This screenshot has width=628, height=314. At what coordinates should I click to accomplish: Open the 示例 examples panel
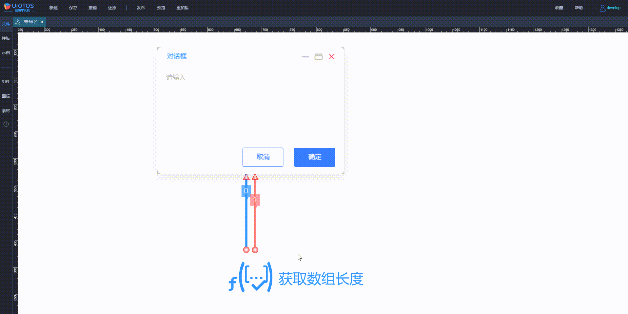(6, 52)
